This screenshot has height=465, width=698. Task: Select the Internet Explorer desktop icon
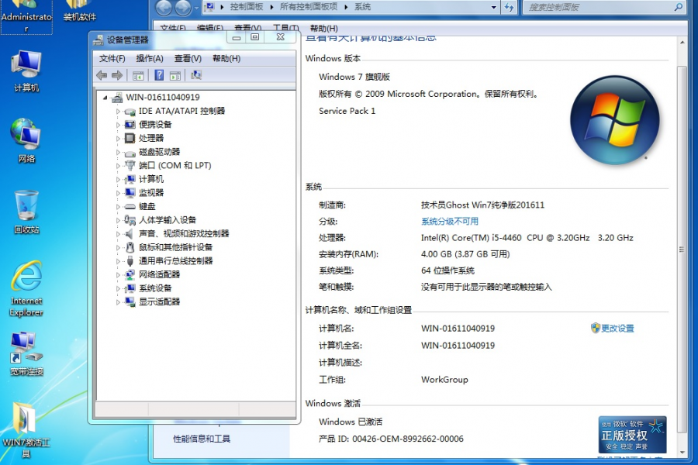(26, 289)
